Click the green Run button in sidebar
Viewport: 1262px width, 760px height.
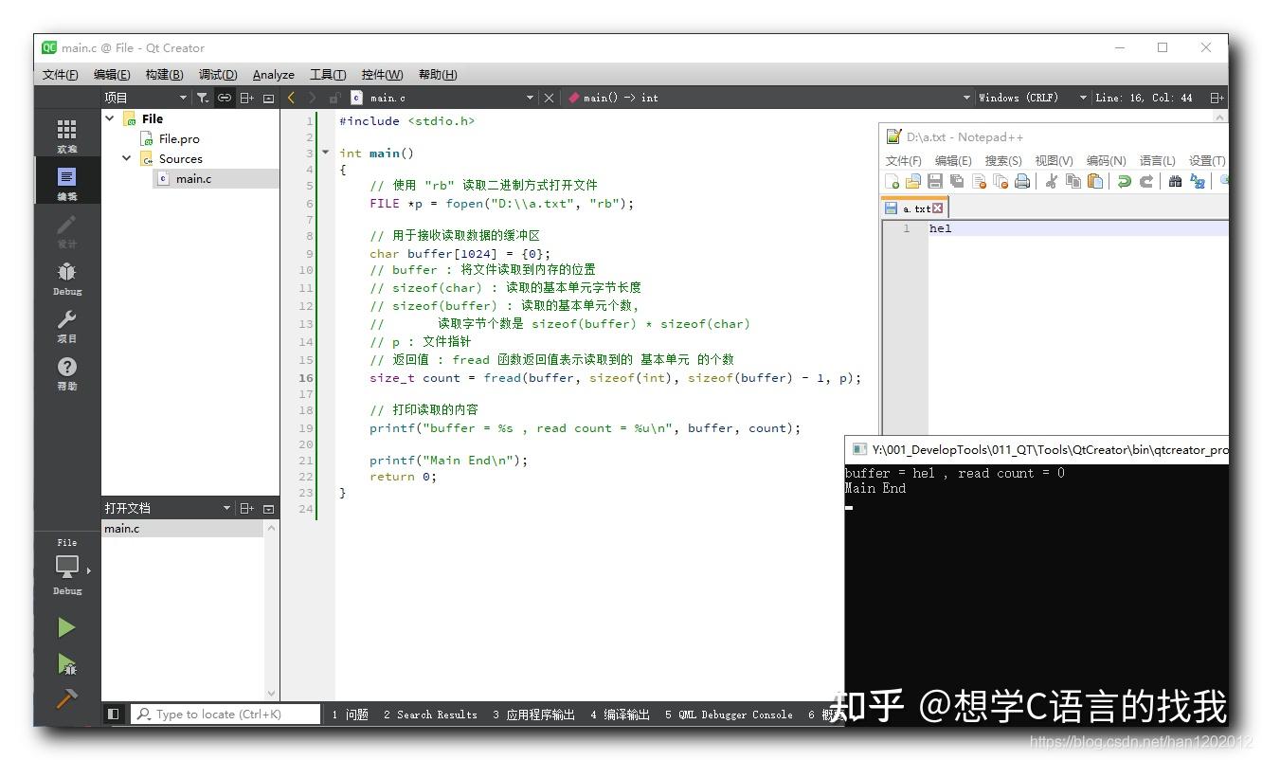point(66,626)
